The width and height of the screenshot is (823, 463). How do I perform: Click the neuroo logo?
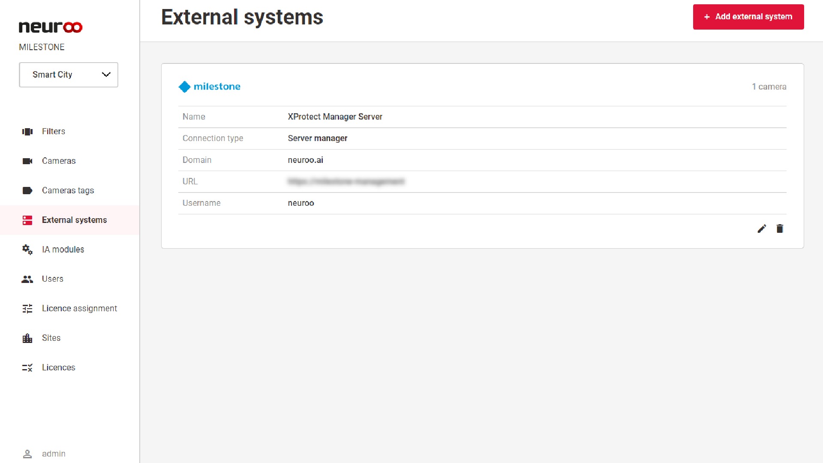tap(51, 27)
